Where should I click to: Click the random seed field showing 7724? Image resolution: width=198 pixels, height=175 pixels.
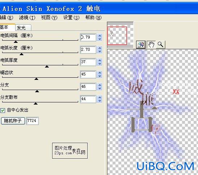click(x=32, y=121)
